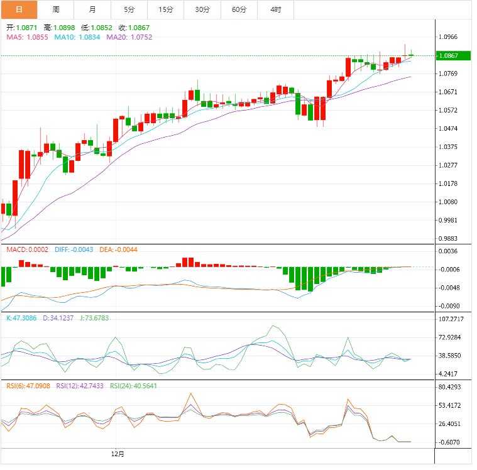Select the 日 (daily) chart tab
The width and height of the screenshot is (477, 470).
coord(19,9)
